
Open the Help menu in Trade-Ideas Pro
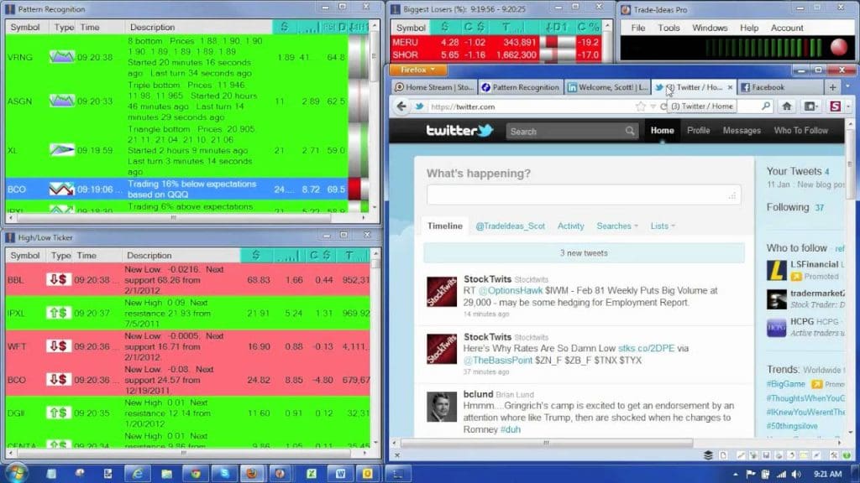[x=748, y=28]
